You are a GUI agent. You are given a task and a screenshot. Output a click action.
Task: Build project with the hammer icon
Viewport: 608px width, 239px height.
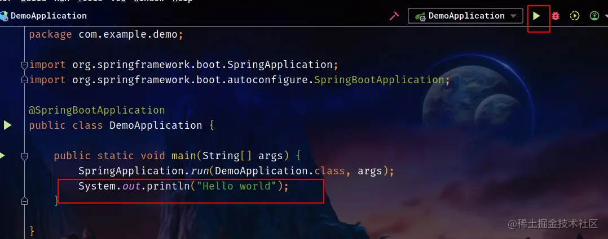click(394, 16)
